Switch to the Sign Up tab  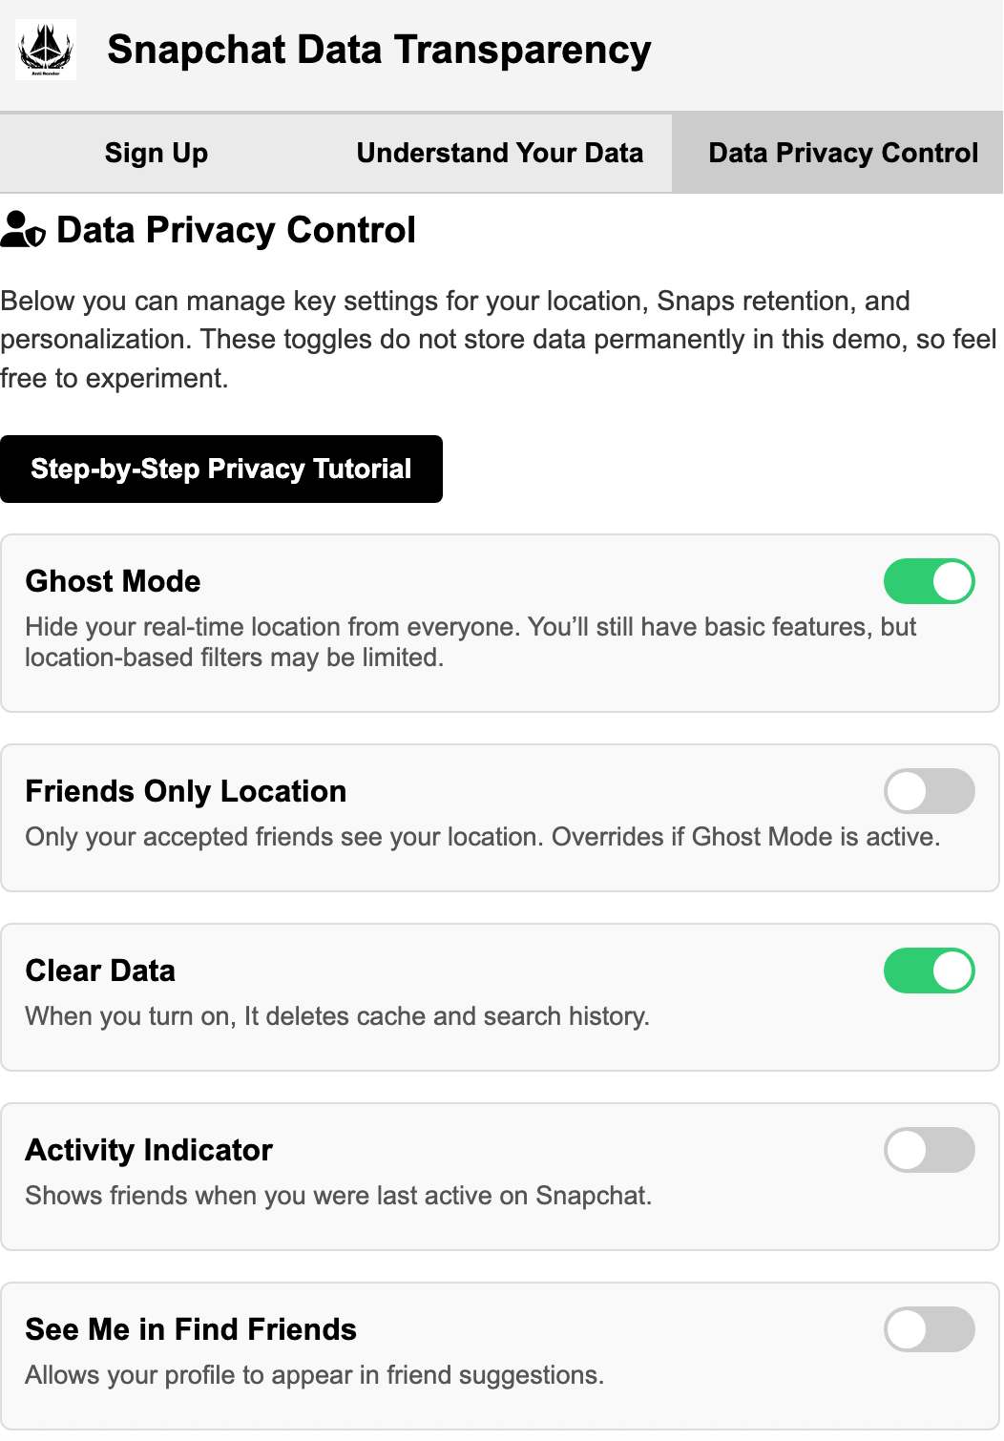[156, 152]
